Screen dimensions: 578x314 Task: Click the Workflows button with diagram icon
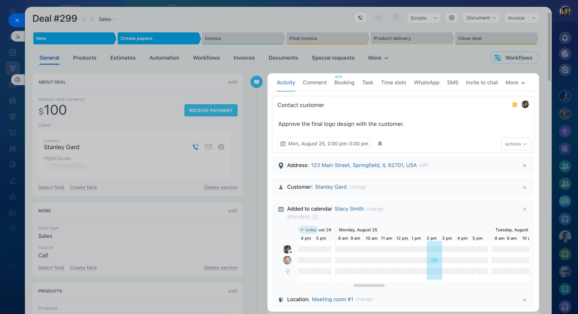[515, 58]
